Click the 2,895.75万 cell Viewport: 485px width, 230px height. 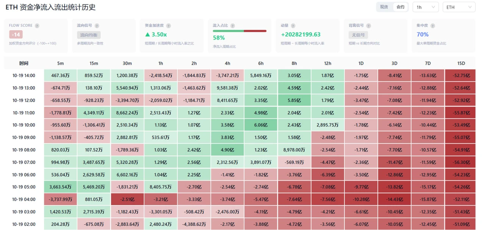(x=328, y=125)
